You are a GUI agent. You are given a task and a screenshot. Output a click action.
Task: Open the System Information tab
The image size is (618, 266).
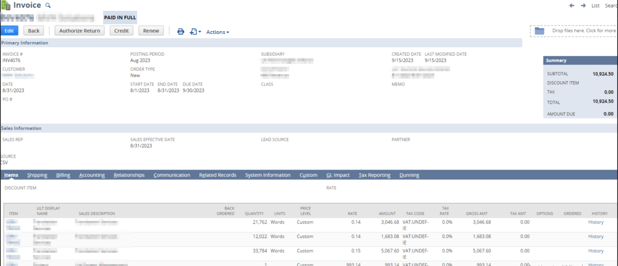pyautogui.click(x=268, y=175)
